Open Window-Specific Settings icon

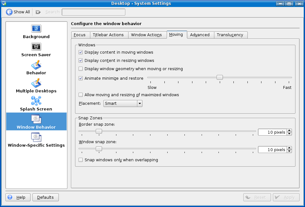click(x=36, y=137)
